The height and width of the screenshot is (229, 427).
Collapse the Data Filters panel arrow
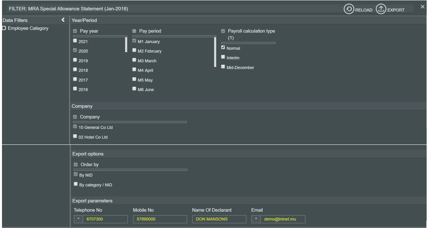click(63, 20)
